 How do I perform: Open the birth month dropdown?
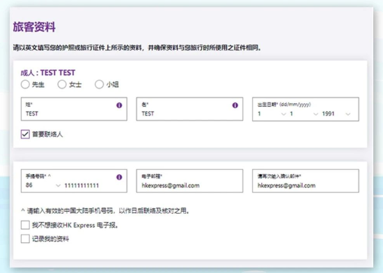(x=304, y=114)
